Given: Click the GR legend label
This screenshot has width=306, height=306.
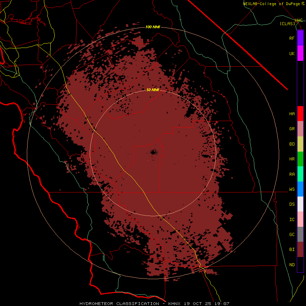Looking at the screenshot, I should tap(292, 129).
